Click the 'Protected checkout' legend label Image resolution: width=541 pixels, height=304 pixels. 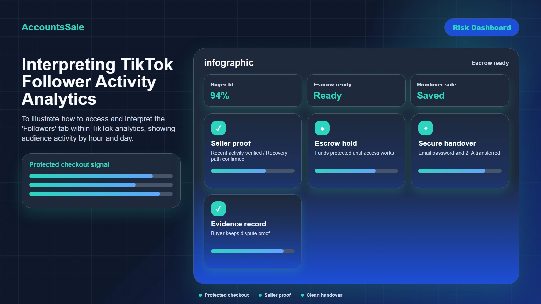coord(227,295)
